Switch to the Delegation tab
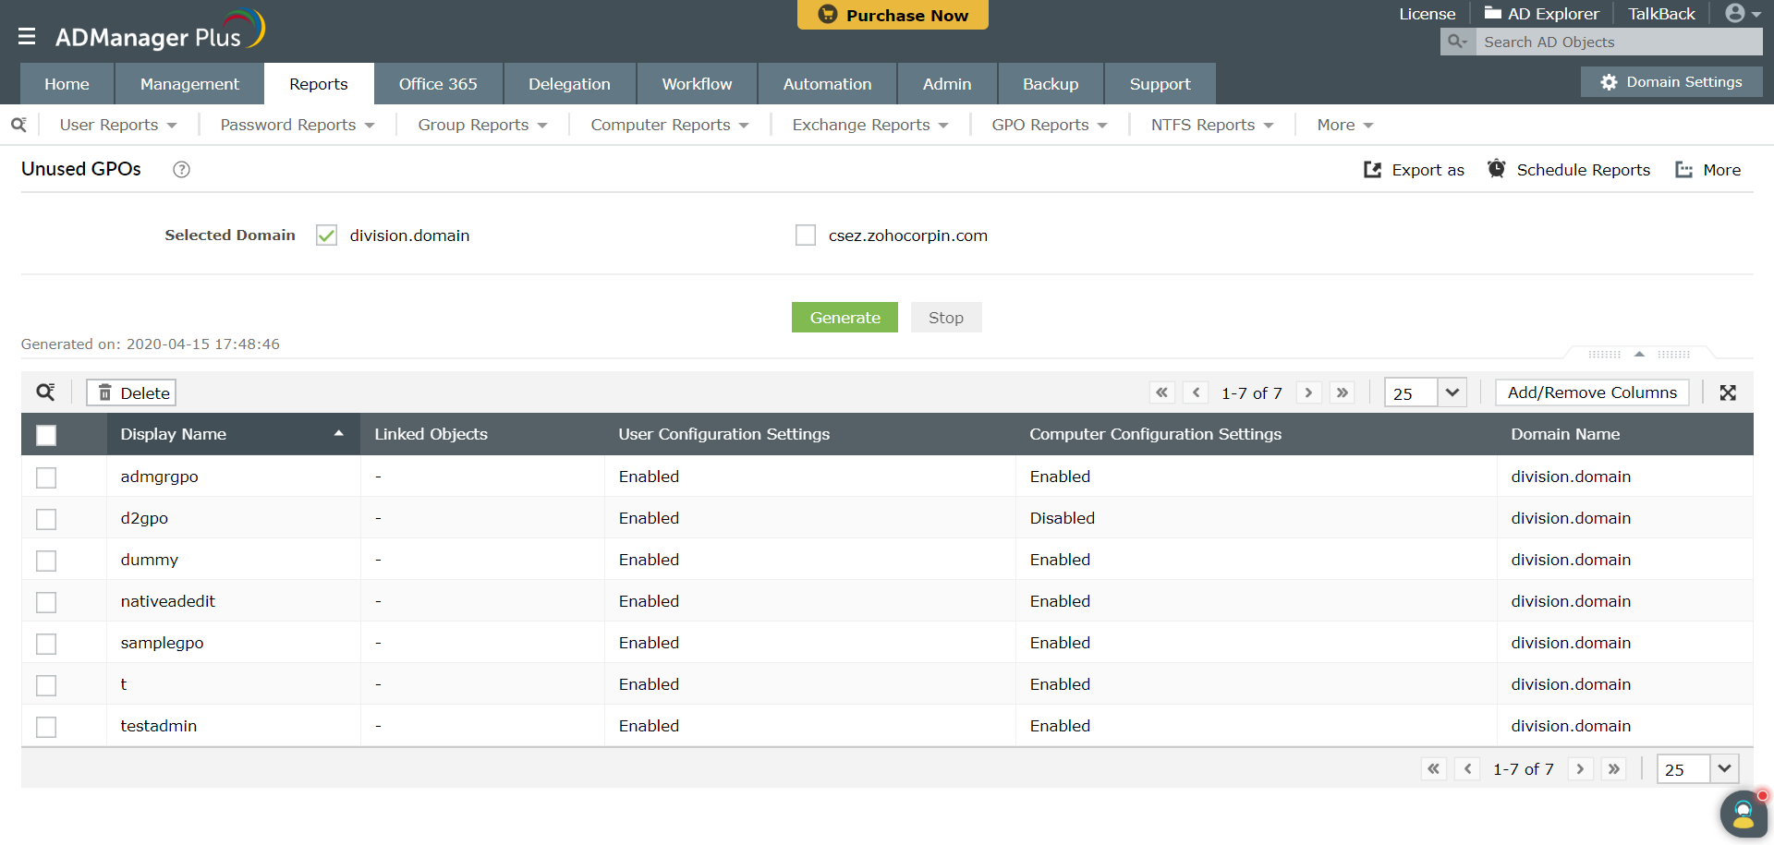Viewport: 1774px width, 845px height. pos(569,84)
